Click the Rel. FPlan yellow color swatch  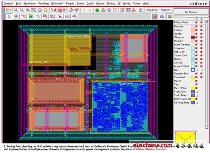pyautogui.click(x=193, y=88)
